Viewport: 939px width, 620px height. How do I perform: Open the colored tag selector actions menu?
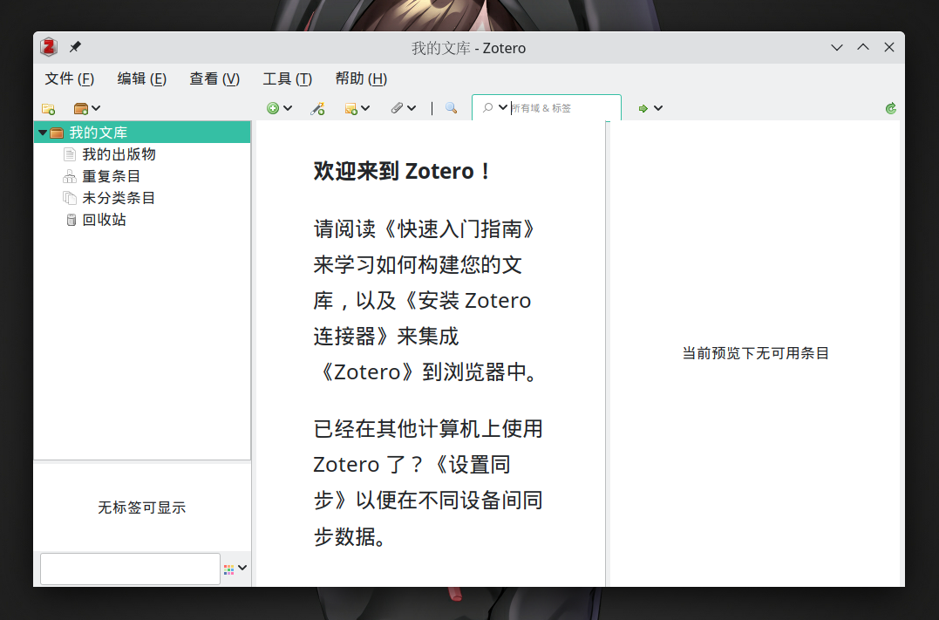(235, 569)
